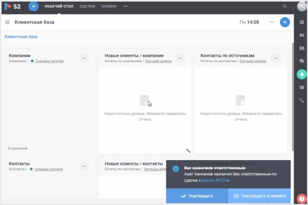Viewport: 308px width, 205px height.
Task: Click the Новые клиенты / контакты widget title
Action: (134, 164)
